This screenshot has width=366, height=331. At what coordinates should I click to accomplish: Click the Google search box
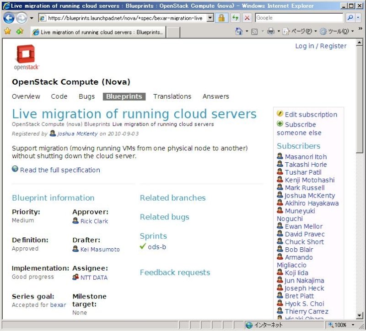[299, 18]
